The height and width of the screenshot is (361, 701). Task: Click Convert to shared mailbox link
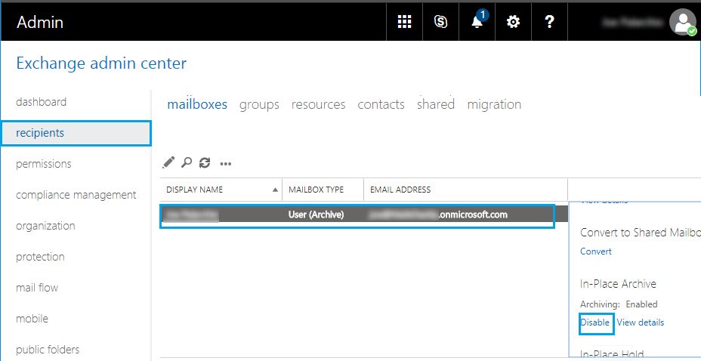(x=596, y=251)
